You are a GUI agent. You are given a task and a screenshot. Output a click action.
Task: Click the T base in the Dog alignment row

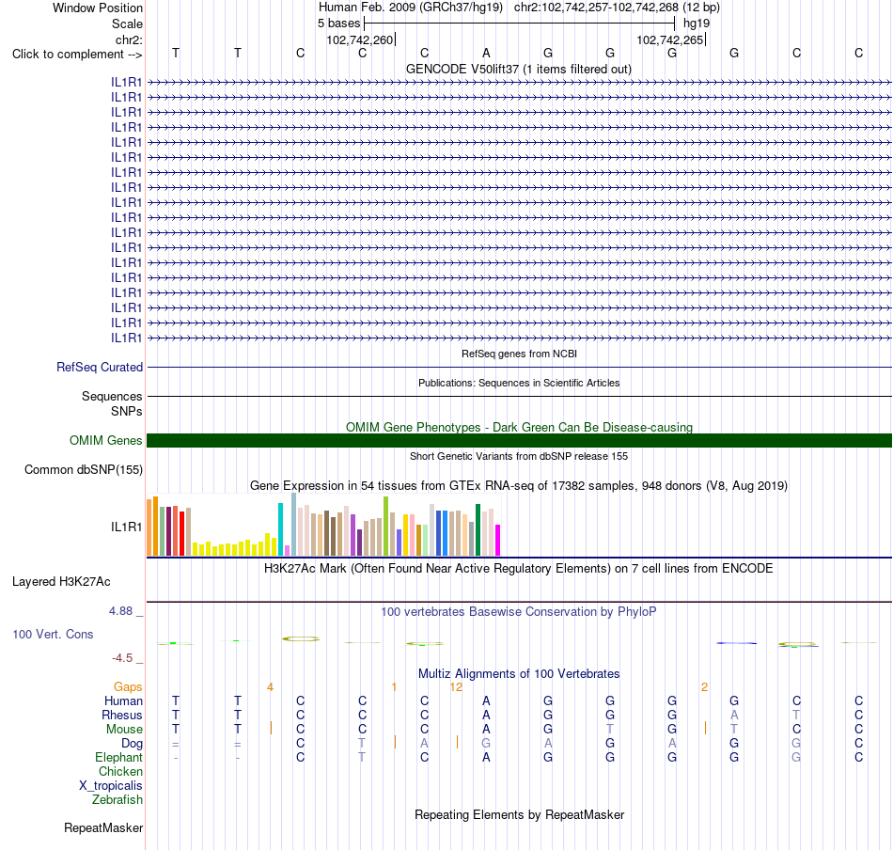pos(362,743)
